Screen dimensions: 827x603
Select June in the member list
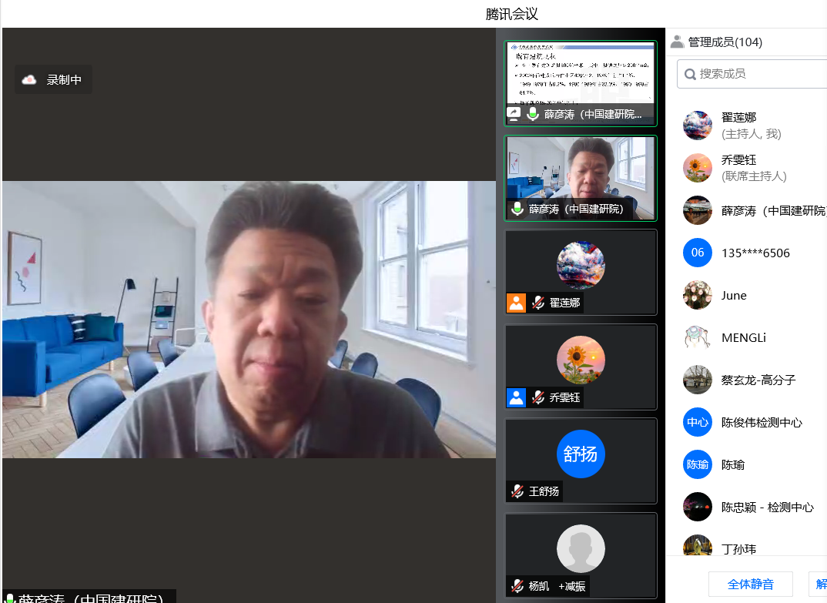pos(734,295)
